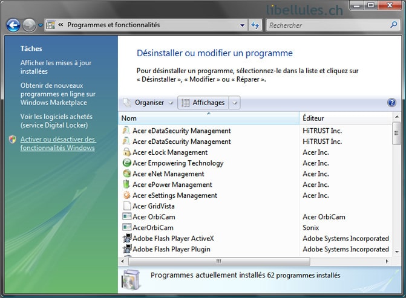
Task: Select the Adobe Flash Player Plugin icon
Action: pos(127,249)
